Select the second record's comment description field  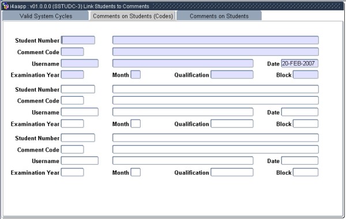point(216,101)
